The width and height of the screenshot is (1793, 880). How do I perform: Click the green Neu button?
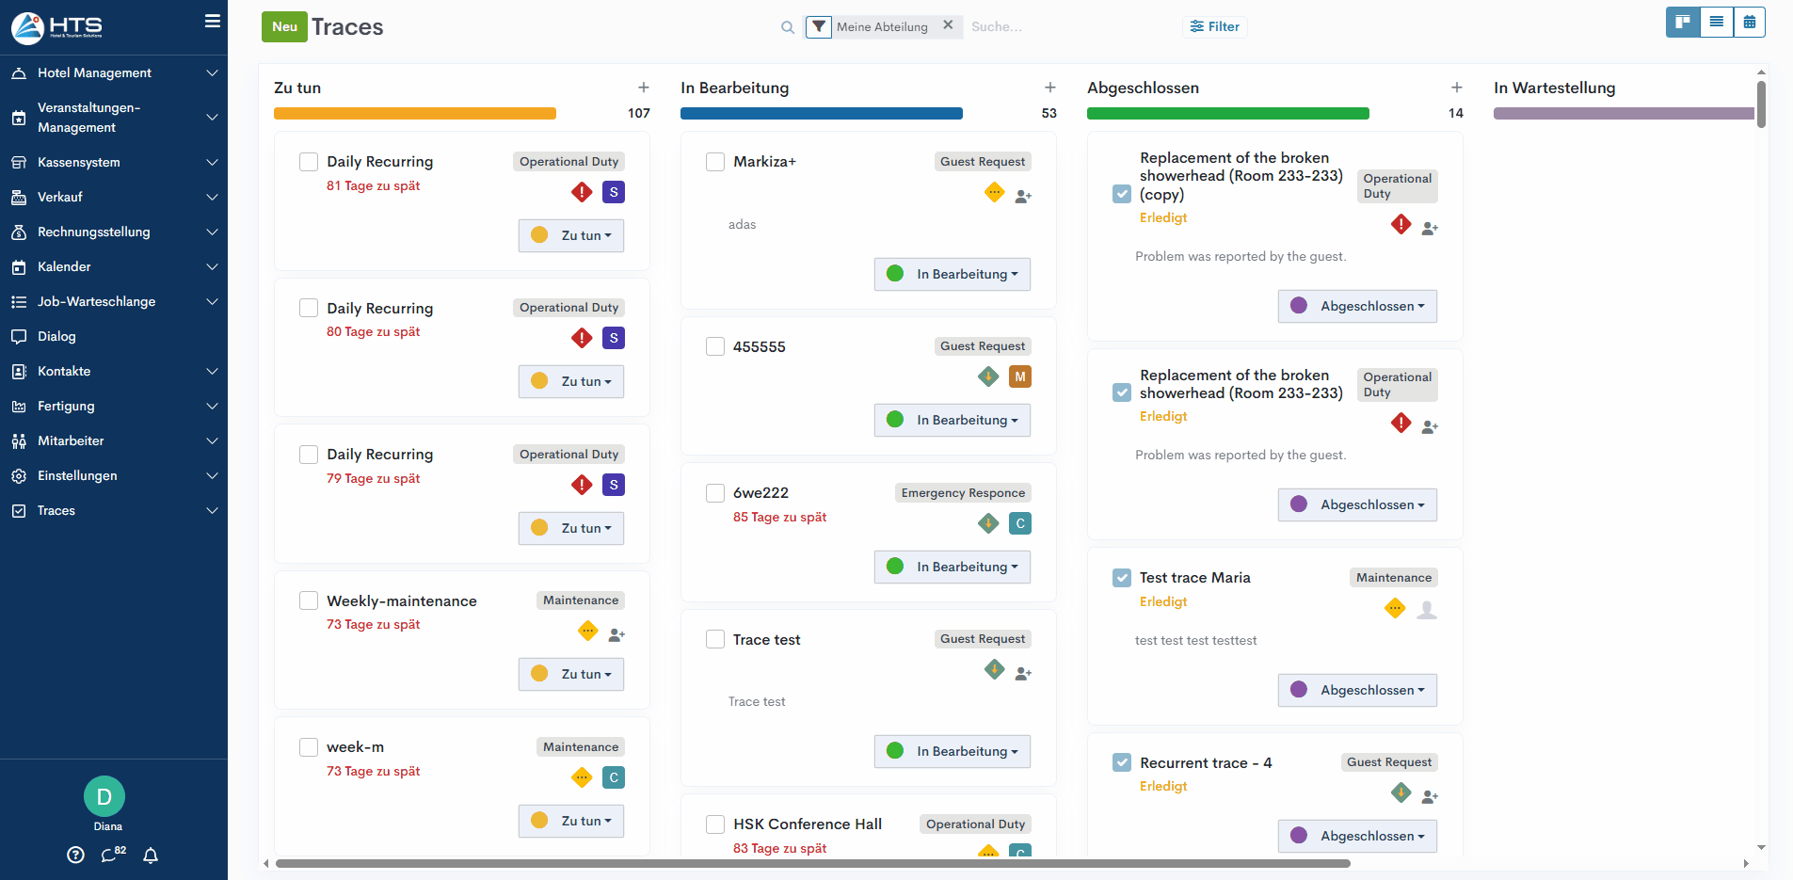(x=284, y=26)
